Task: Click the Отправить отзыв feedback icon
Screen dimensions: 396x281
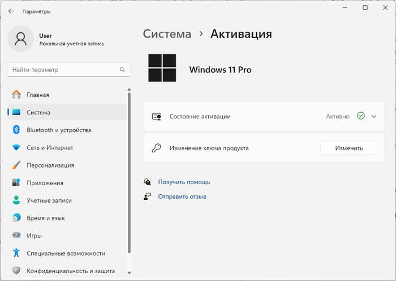Action: coord(147,196)
